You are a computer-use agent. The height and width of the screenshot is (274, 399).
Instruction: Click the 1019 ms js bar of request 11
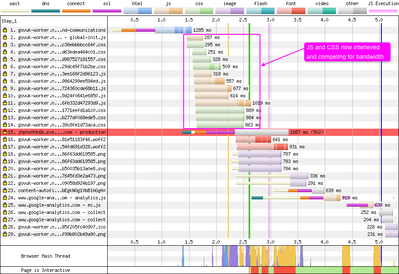coord(223,103)
